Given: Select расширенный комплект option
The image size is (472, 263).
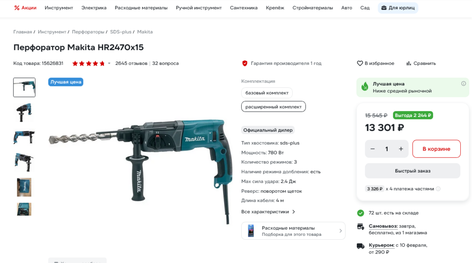Looking at the screenshot, I should click(x=273, y=107).
